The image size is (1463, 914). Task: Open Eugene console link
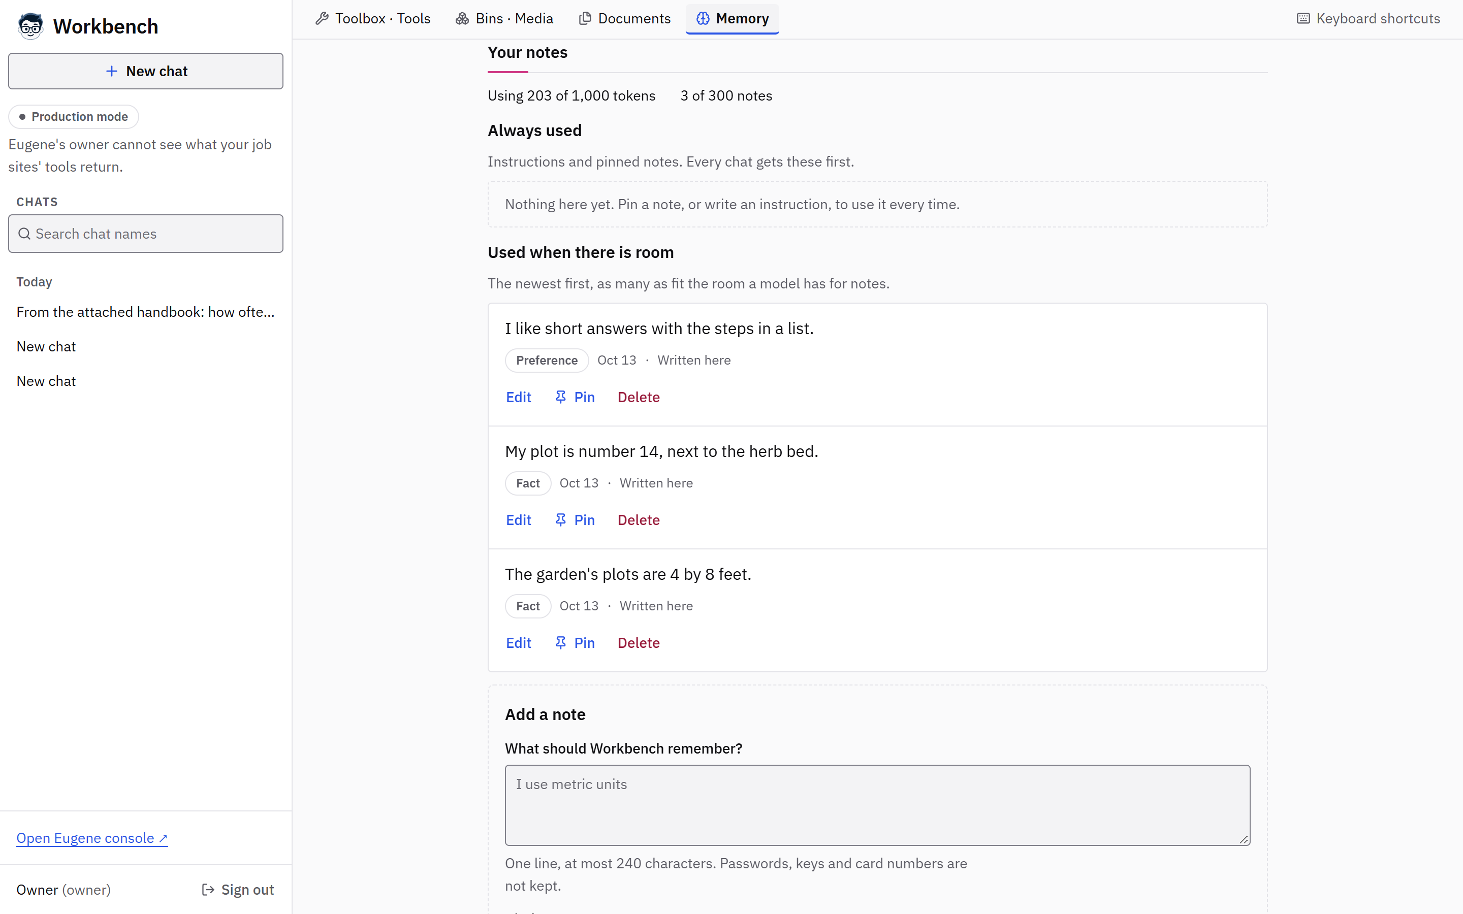pos(92,838)
